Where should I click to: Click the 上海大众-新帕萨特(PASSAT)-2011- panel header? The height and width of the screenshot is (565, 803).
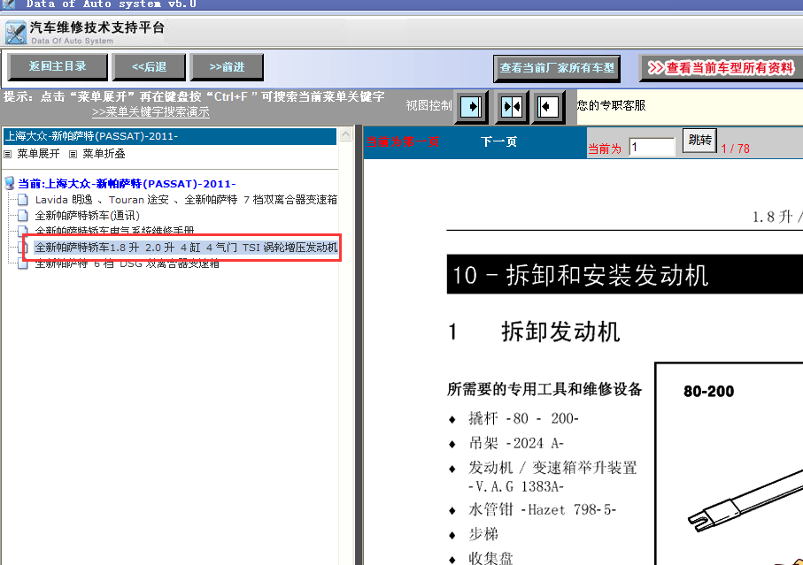[x=170, y=136]
